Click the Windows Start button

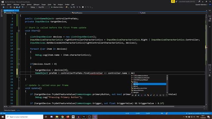click(x=3, y=117)
